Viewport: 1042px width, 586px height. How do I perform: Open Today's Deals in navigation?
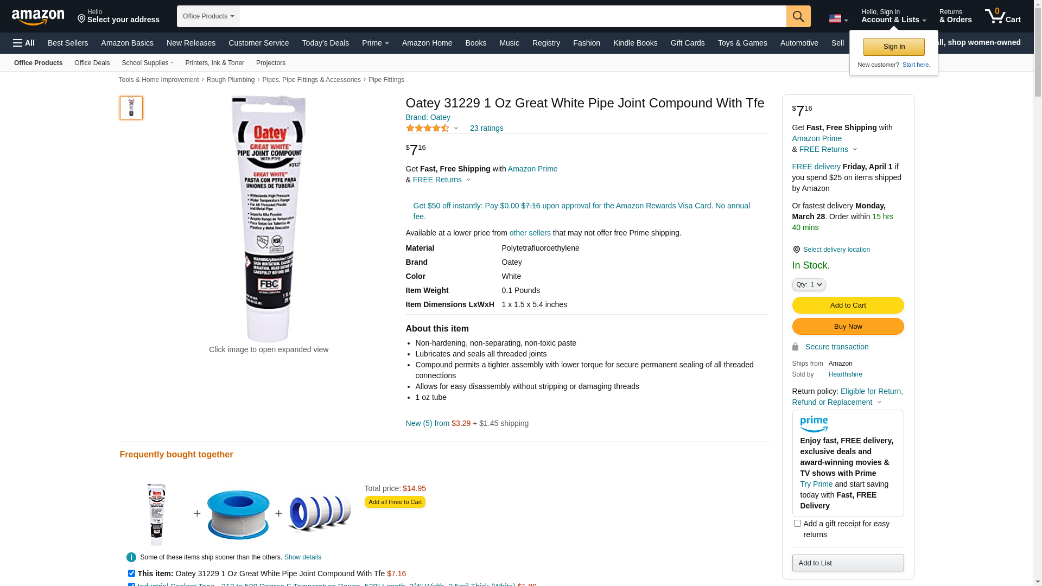pos(326,43)
